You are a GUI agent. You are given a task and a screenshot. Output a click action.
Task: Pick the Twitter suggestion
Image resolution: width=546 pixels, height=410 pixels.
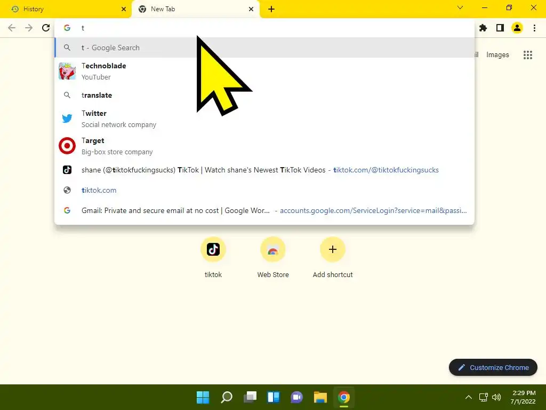[264, 119]
